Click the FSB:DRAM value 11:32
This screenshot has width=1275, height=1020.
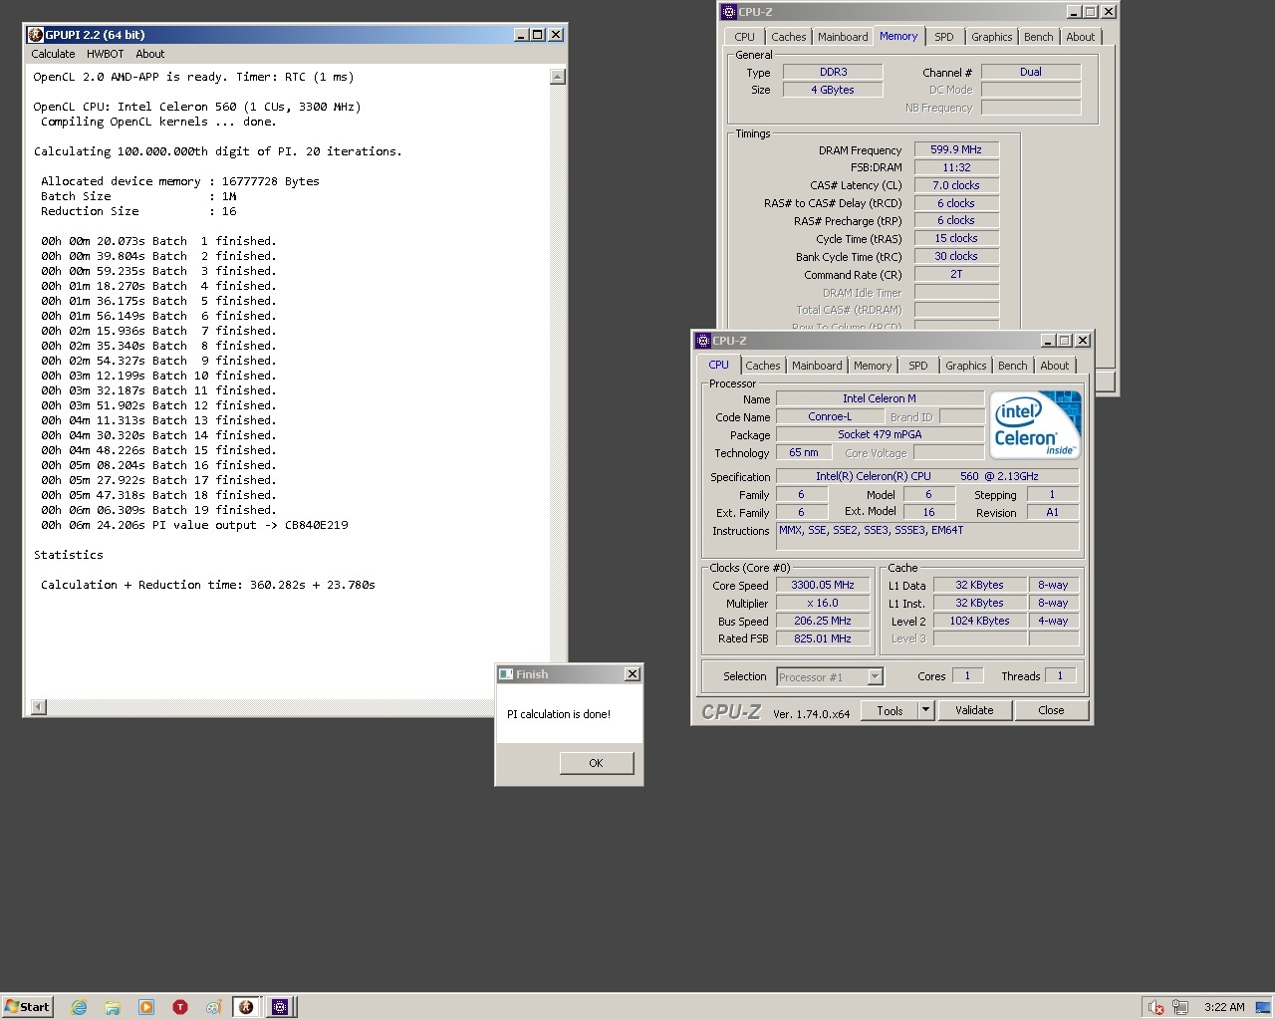coord(956,167)
